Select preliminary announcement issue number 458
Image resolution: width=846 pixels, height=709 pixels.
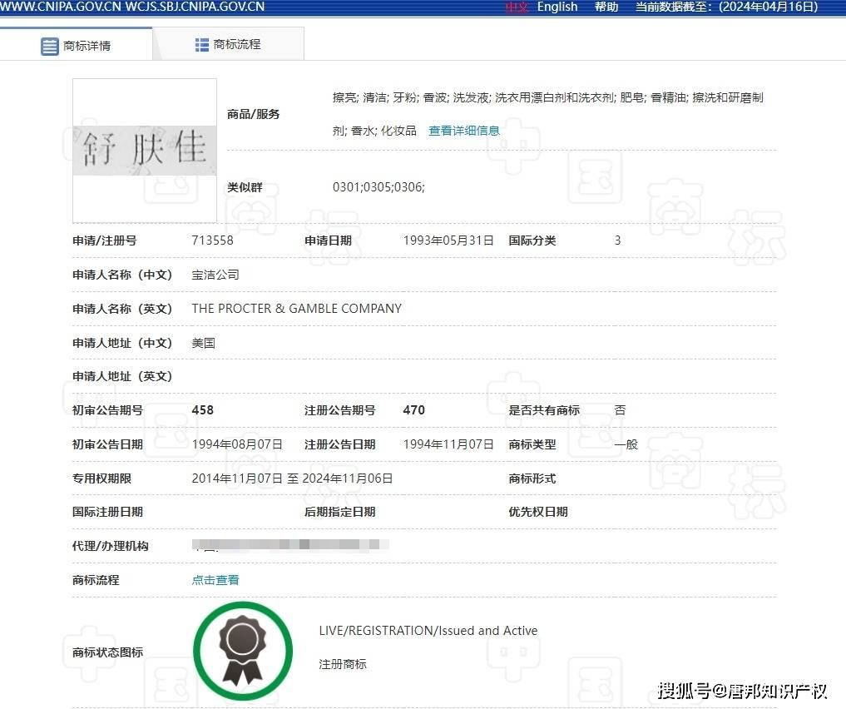tap(203, 410)
